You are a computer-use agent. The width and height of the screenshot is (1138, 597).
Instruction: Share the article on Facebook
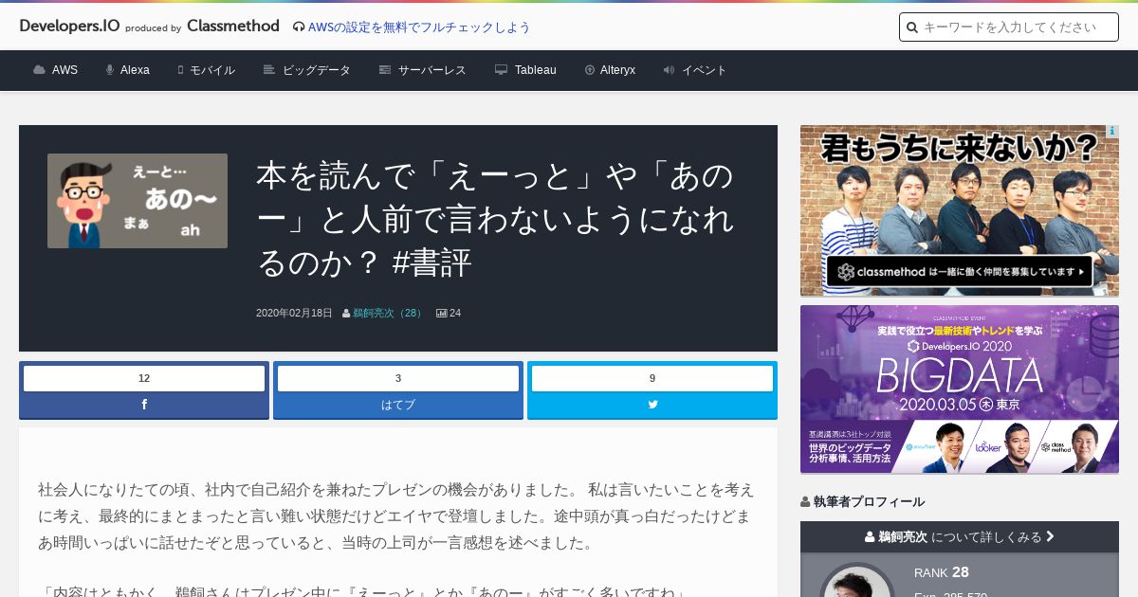coord(144,405)
